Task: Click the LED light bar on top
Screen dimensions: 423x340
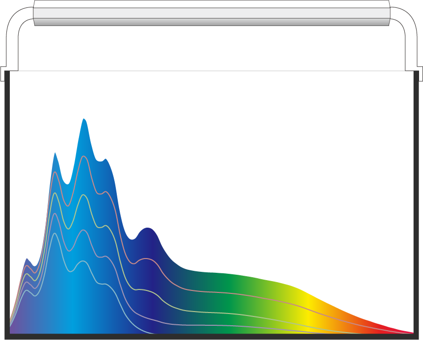Action: point(212,13)
